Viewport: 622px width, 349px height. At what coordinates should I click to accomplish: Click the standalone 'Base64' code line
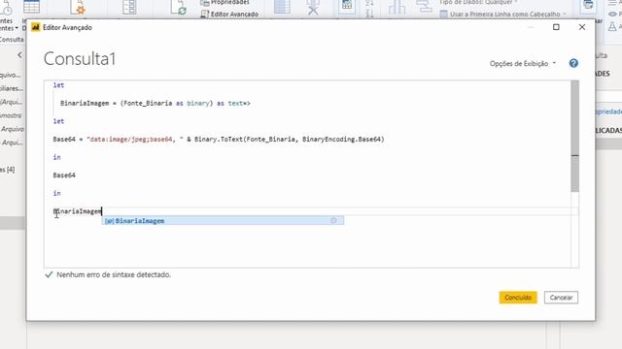[x=64, y=175]
